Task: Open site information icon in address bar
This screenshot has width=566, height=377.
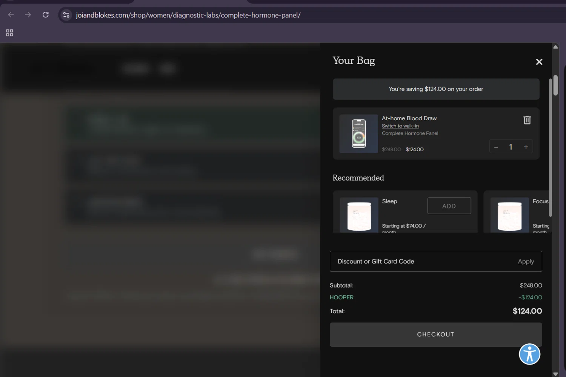Action: tap(66, 15)
